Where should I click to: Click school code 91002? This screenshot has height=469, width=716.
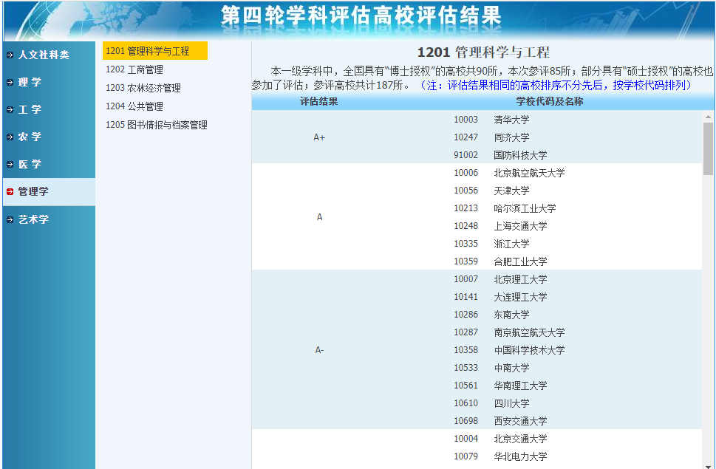click(x=466, y=155)
